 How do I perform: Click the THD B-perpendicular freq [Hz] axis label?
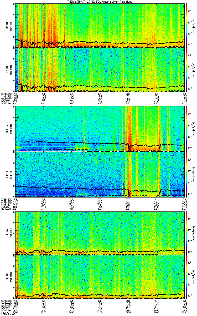[11, 129]
